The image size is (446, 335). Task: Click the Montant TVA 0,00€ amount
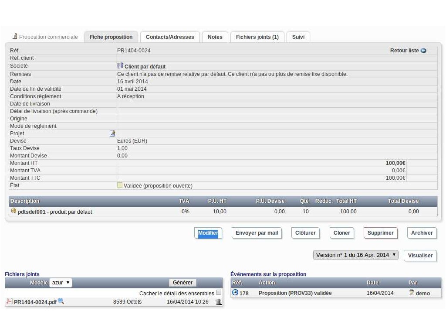(x=399, y=171)
